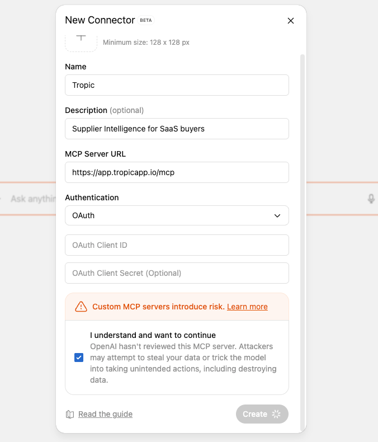Open the Authentication dropdown

[177, 215]
